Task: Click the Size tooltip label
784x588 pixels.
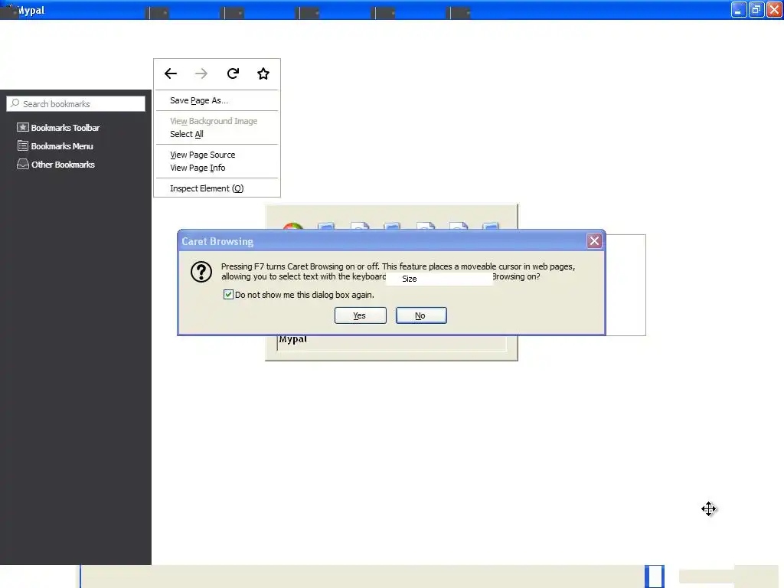Action: pyautogui.click(x=410, y=279)
